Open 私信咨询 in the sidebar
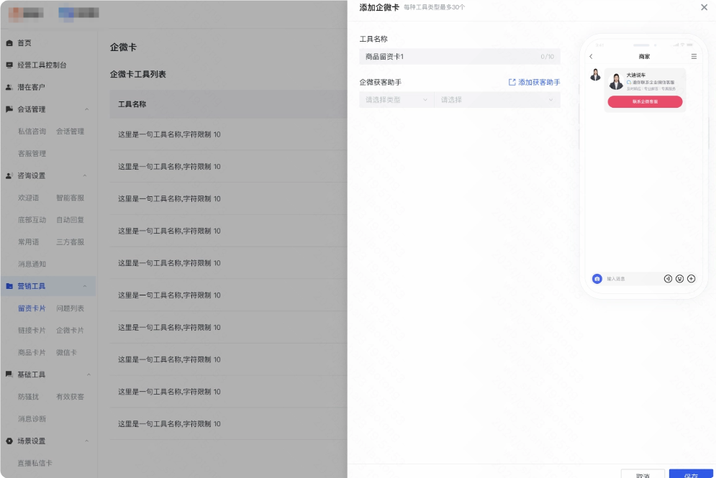The width and height of the screenshot is (716, 478). tap(32, 132)
